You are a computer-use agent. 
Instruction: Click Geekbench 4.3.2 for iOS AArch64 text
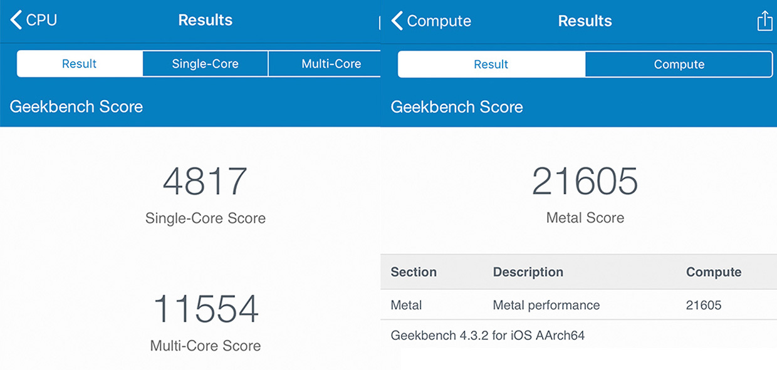488,336
